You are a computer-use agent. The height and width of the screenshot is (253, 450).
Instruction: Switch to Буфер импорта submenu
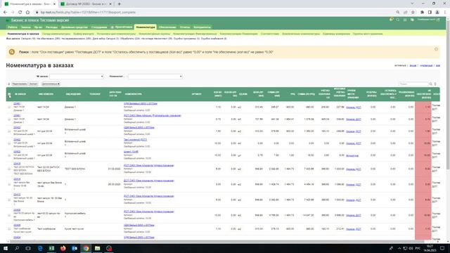(84, 34)
